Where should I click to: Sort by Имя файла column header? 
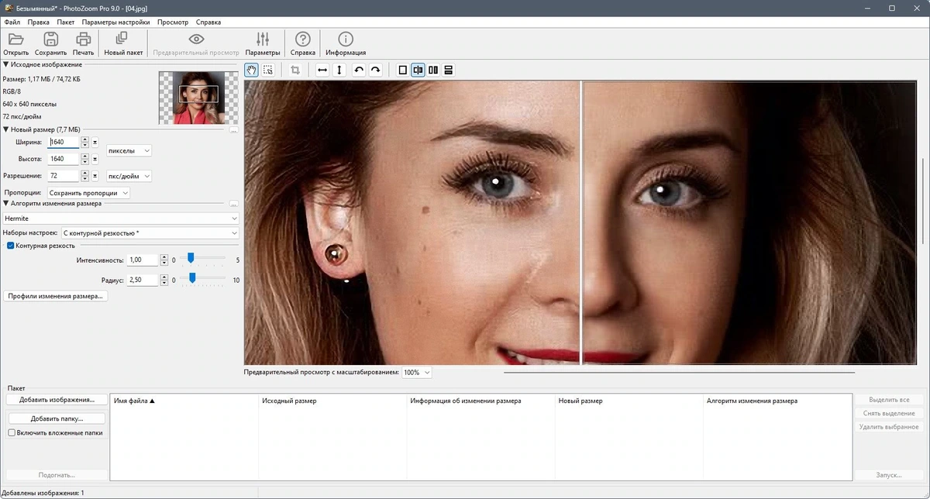click(184, 401)
